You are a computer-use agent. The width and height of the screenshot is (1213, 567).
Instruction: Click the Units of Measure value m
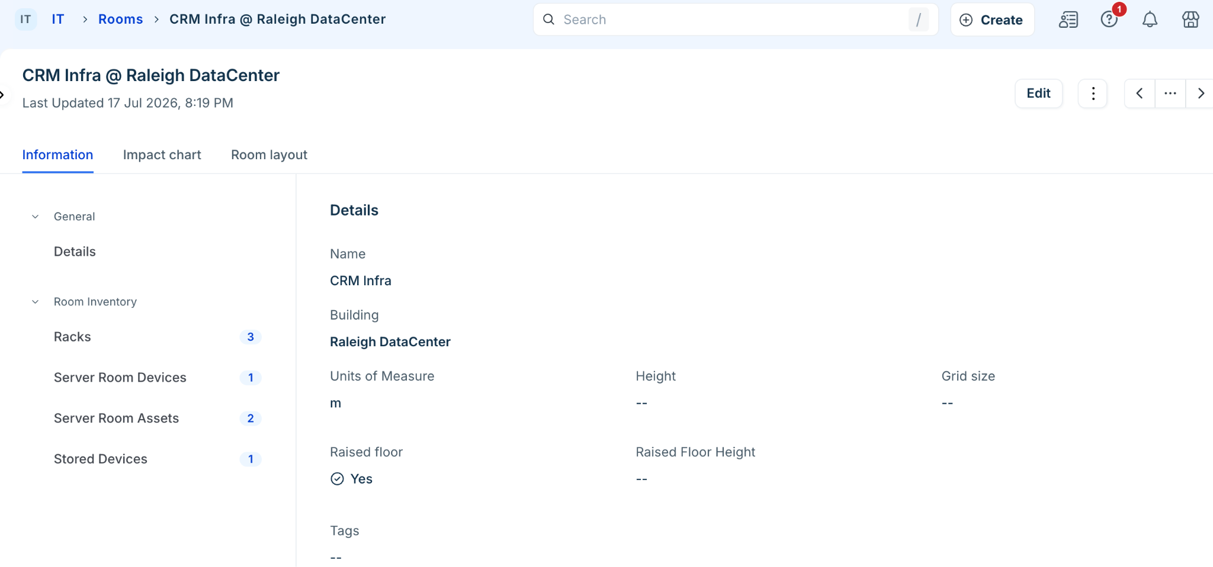tap(336, 403)
